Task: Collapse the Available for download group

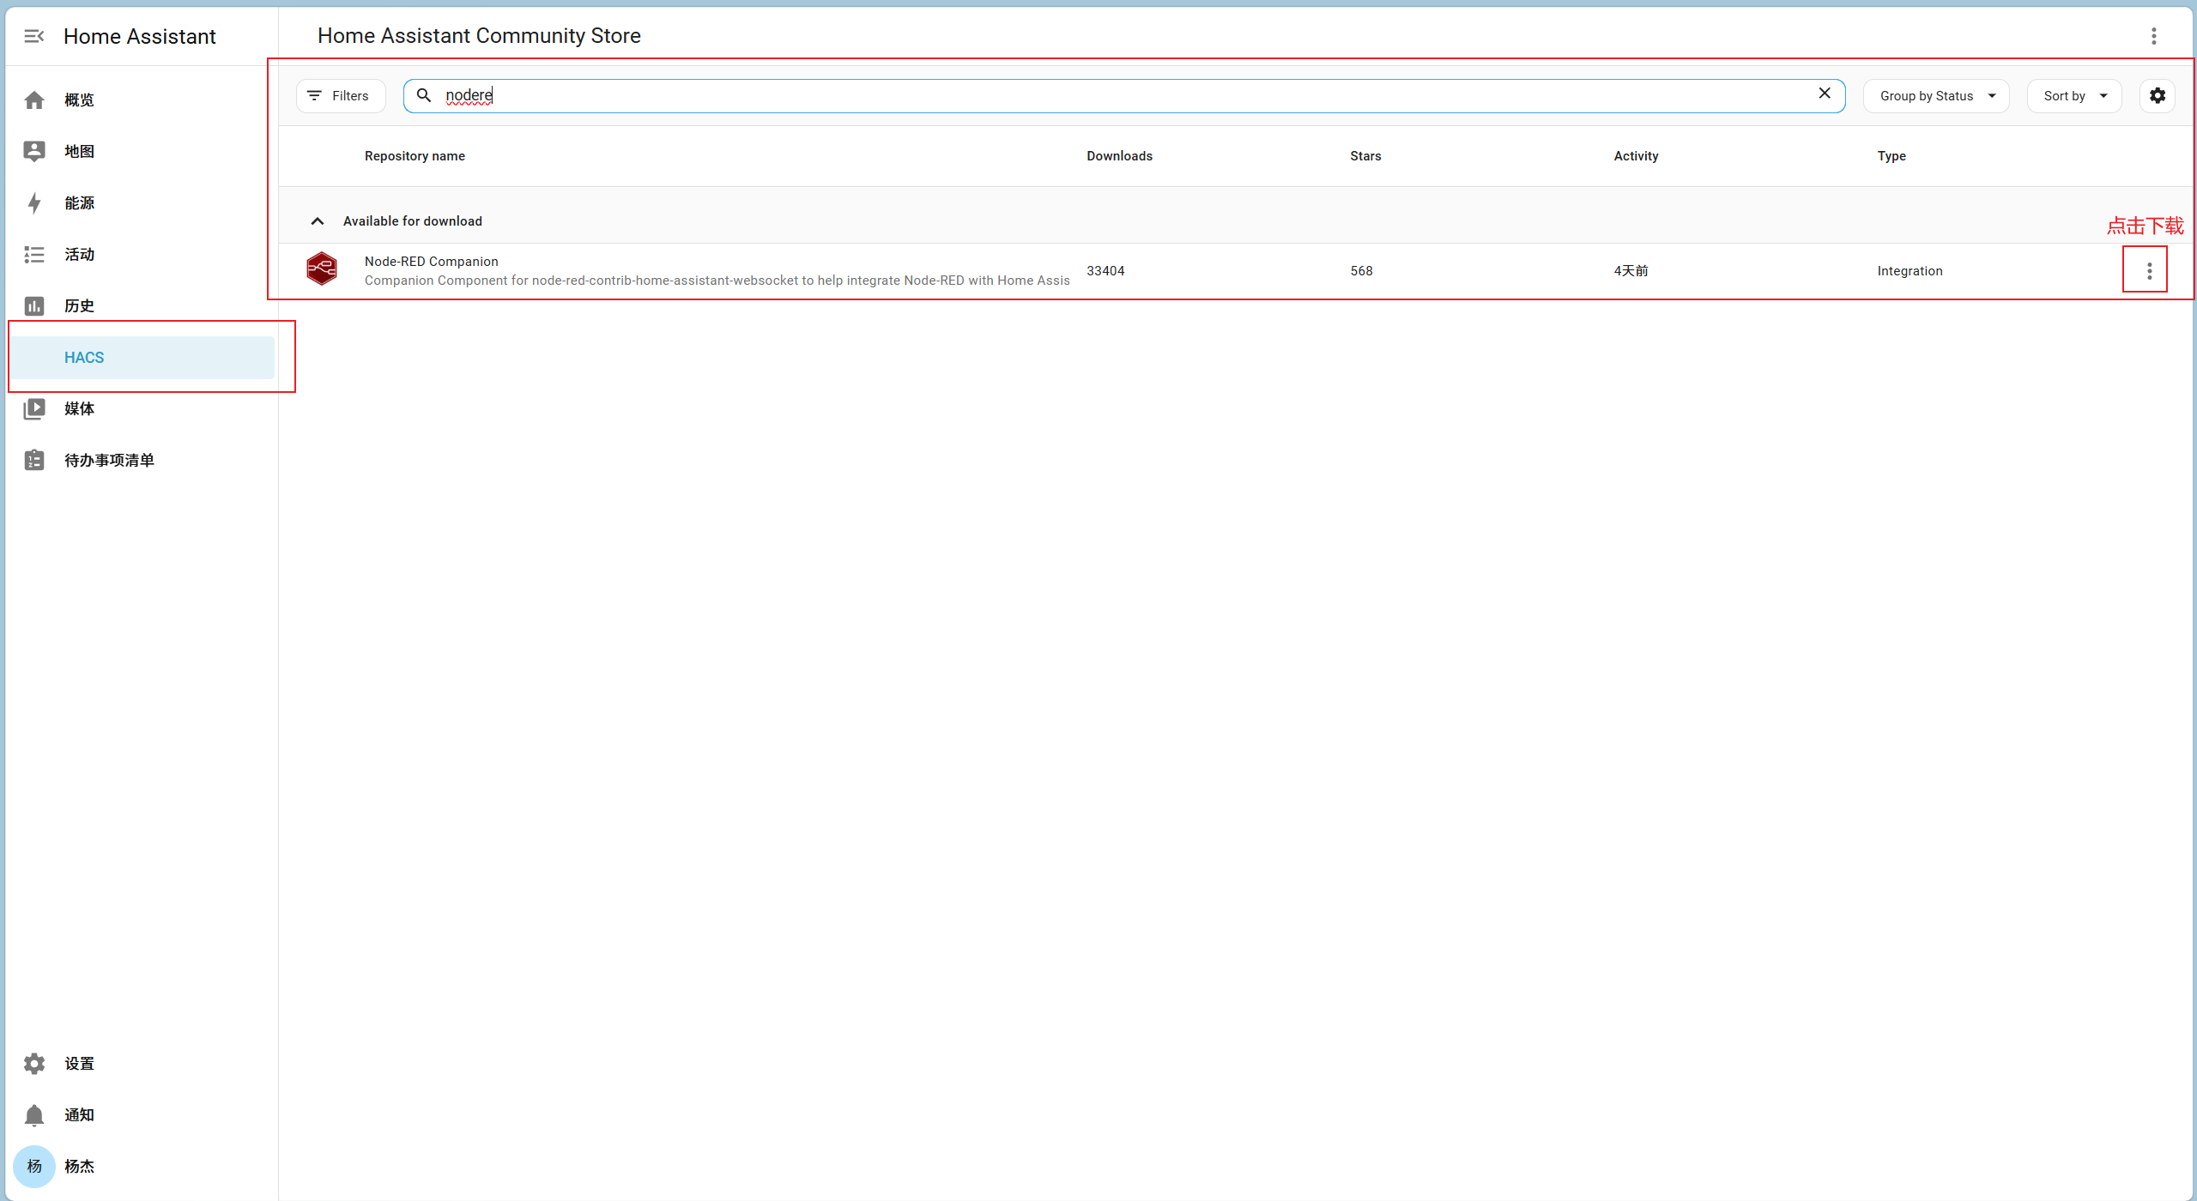Action: [x=318, y=221]
